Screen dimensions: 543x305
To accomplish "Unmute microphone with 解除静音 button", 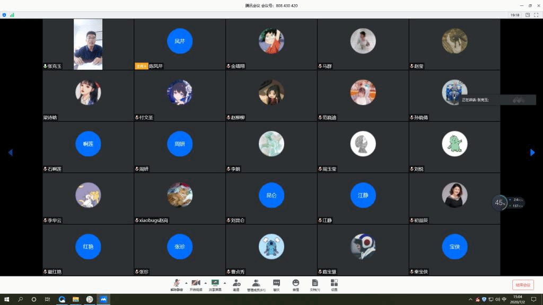I will [x=176, y=285].
